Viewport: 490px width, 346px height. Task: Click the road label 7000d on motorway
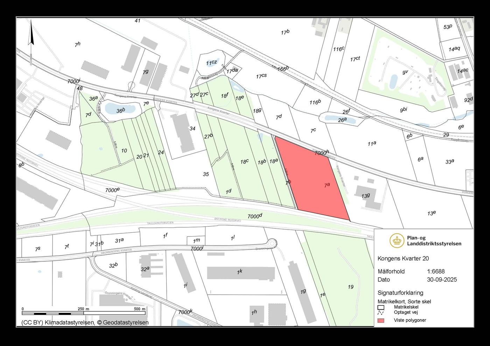(x=255, y=217)
